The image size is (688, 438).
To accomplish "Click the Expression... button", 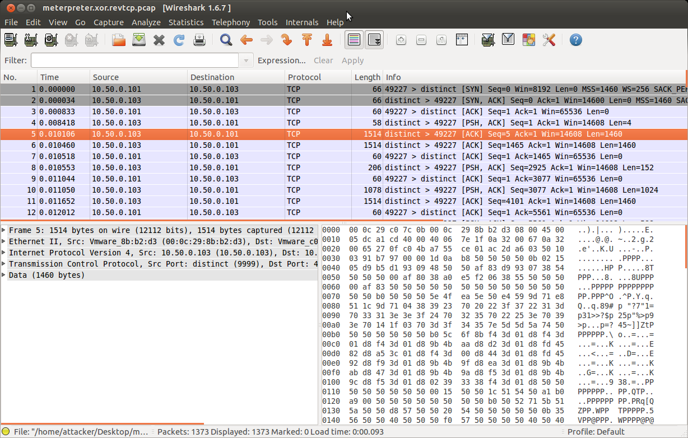I will [282, 60].
